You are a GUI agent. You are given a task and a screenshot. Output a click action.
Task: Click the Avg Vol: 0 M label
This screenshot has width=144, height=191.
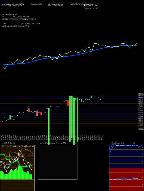pyautogui.click(x=90, y=5)
